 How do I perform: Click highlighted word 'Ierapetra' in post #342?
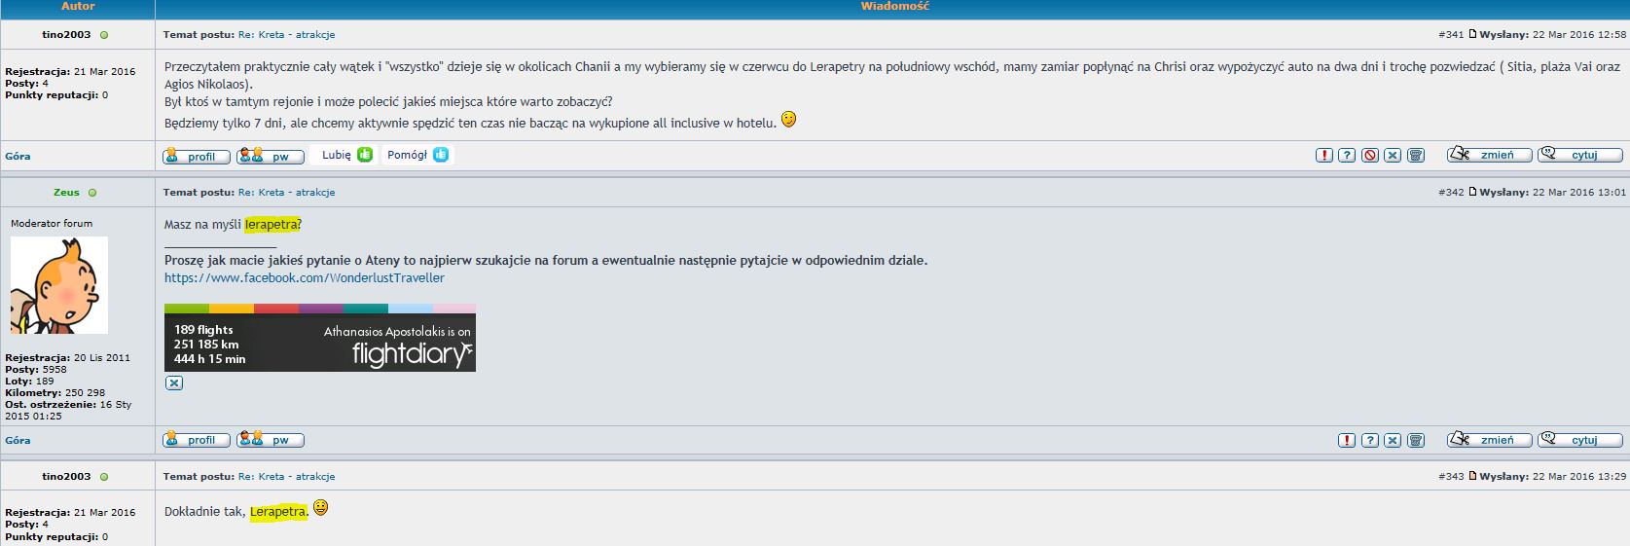tap(271, 224)
